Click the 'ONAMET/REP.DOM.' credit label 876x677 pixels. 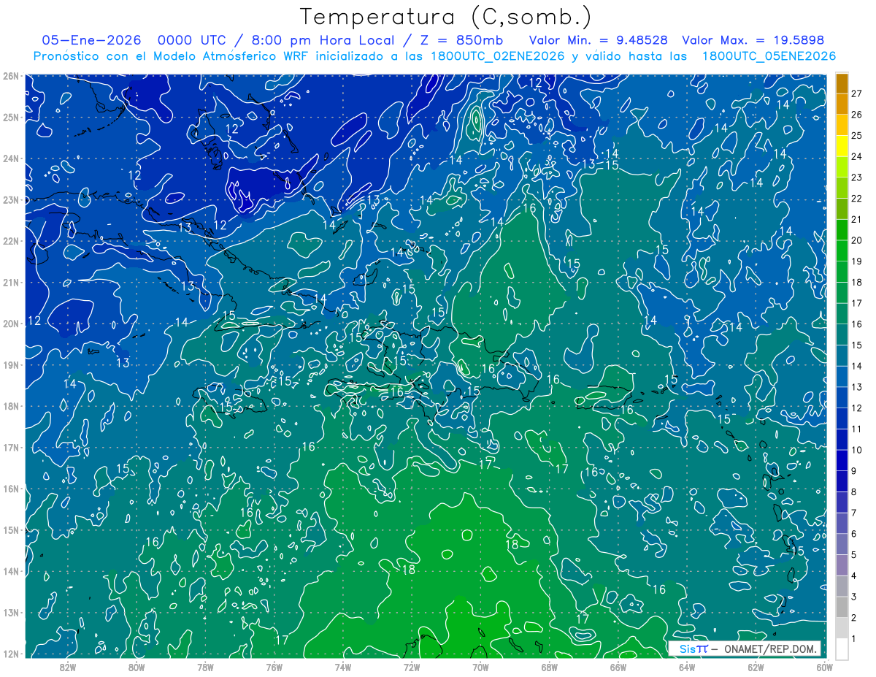[x=770, y=649]
